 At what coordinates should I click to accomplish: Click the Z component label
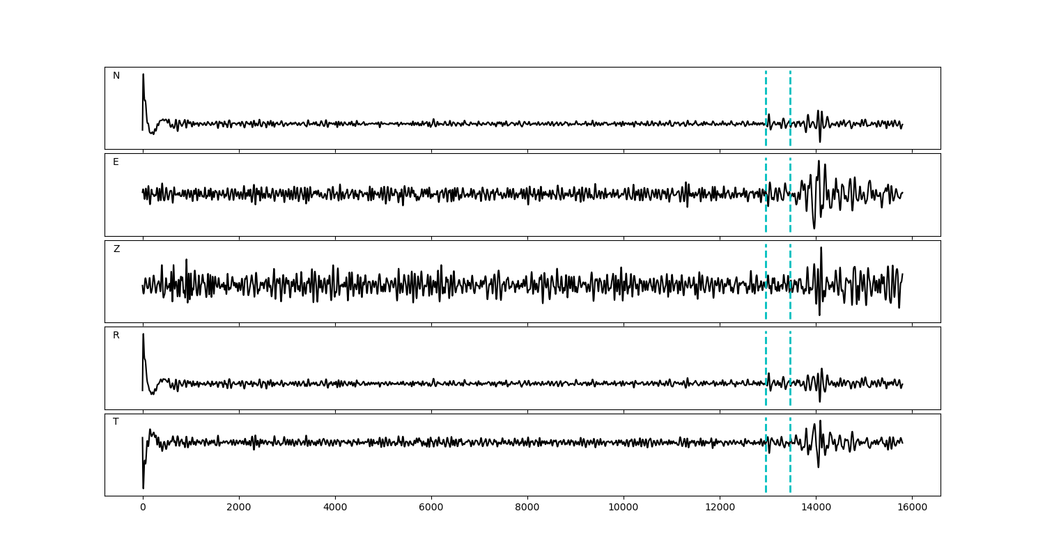pyautogui.click(x=116, y=249)
